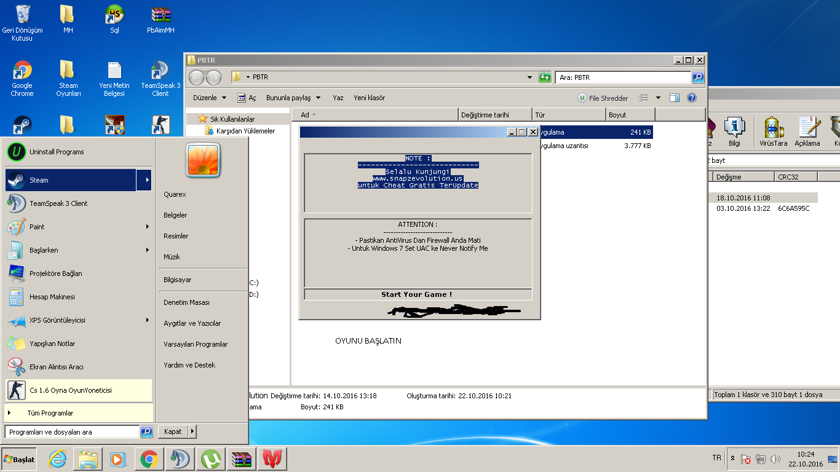The width and height of the screenshot is (840, 472).
Task: Expand the Paint jump list arrow
Action: (x=147, y=227)
